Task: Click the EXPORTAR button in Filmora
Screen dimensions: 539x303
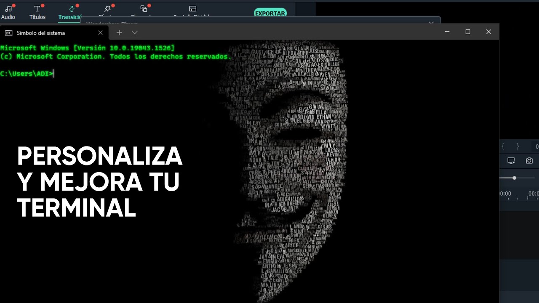Action: (x=270, y=13)
